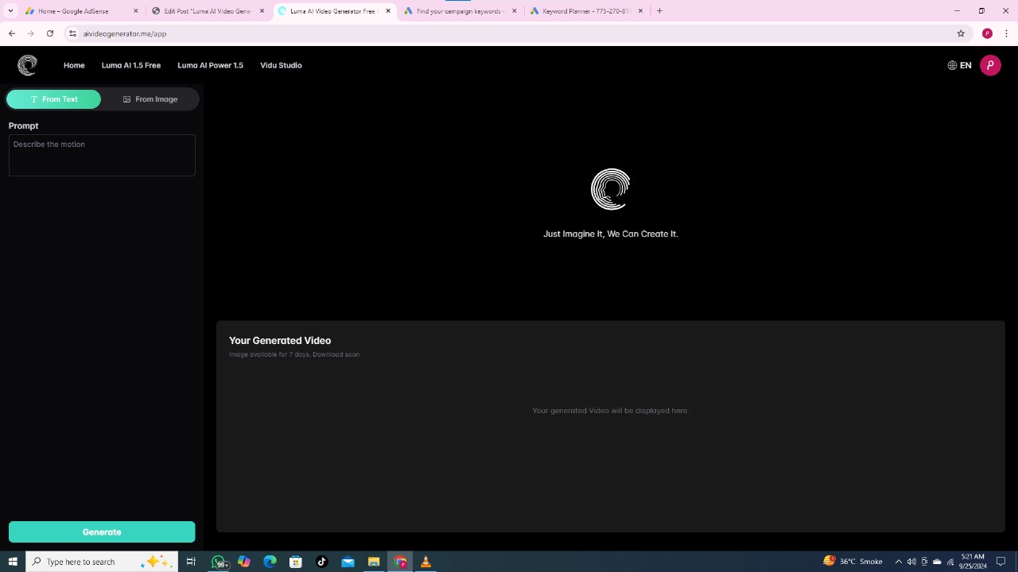Open the 36°C Smoke weather widget
The image size is (1018, 572).
point(853,562)
